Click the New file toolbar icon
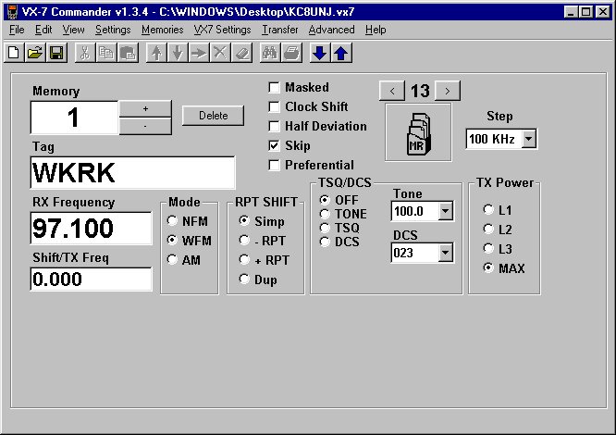 (x=14, y=53)
